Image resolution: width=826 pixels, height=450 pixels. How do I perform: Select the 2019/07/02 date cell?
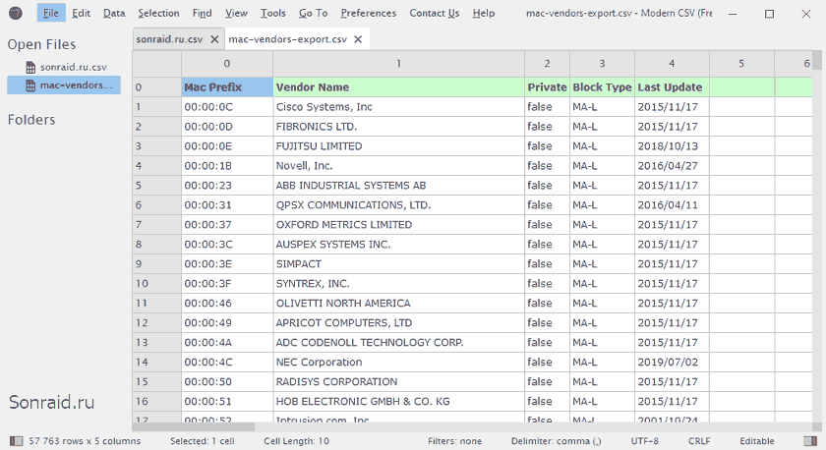pyautogui.click(x=673, y=363)
